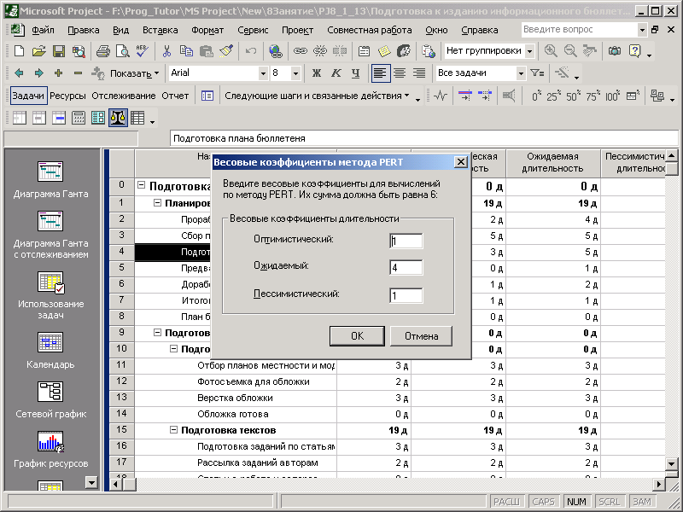
Task: Toggle Bold (Ж) formatting
Action: (x=317, y=73)
